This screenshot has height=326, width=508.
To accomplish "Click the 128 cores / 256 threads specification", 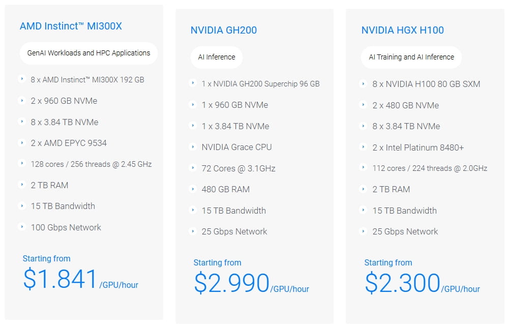I will point(91,164).
